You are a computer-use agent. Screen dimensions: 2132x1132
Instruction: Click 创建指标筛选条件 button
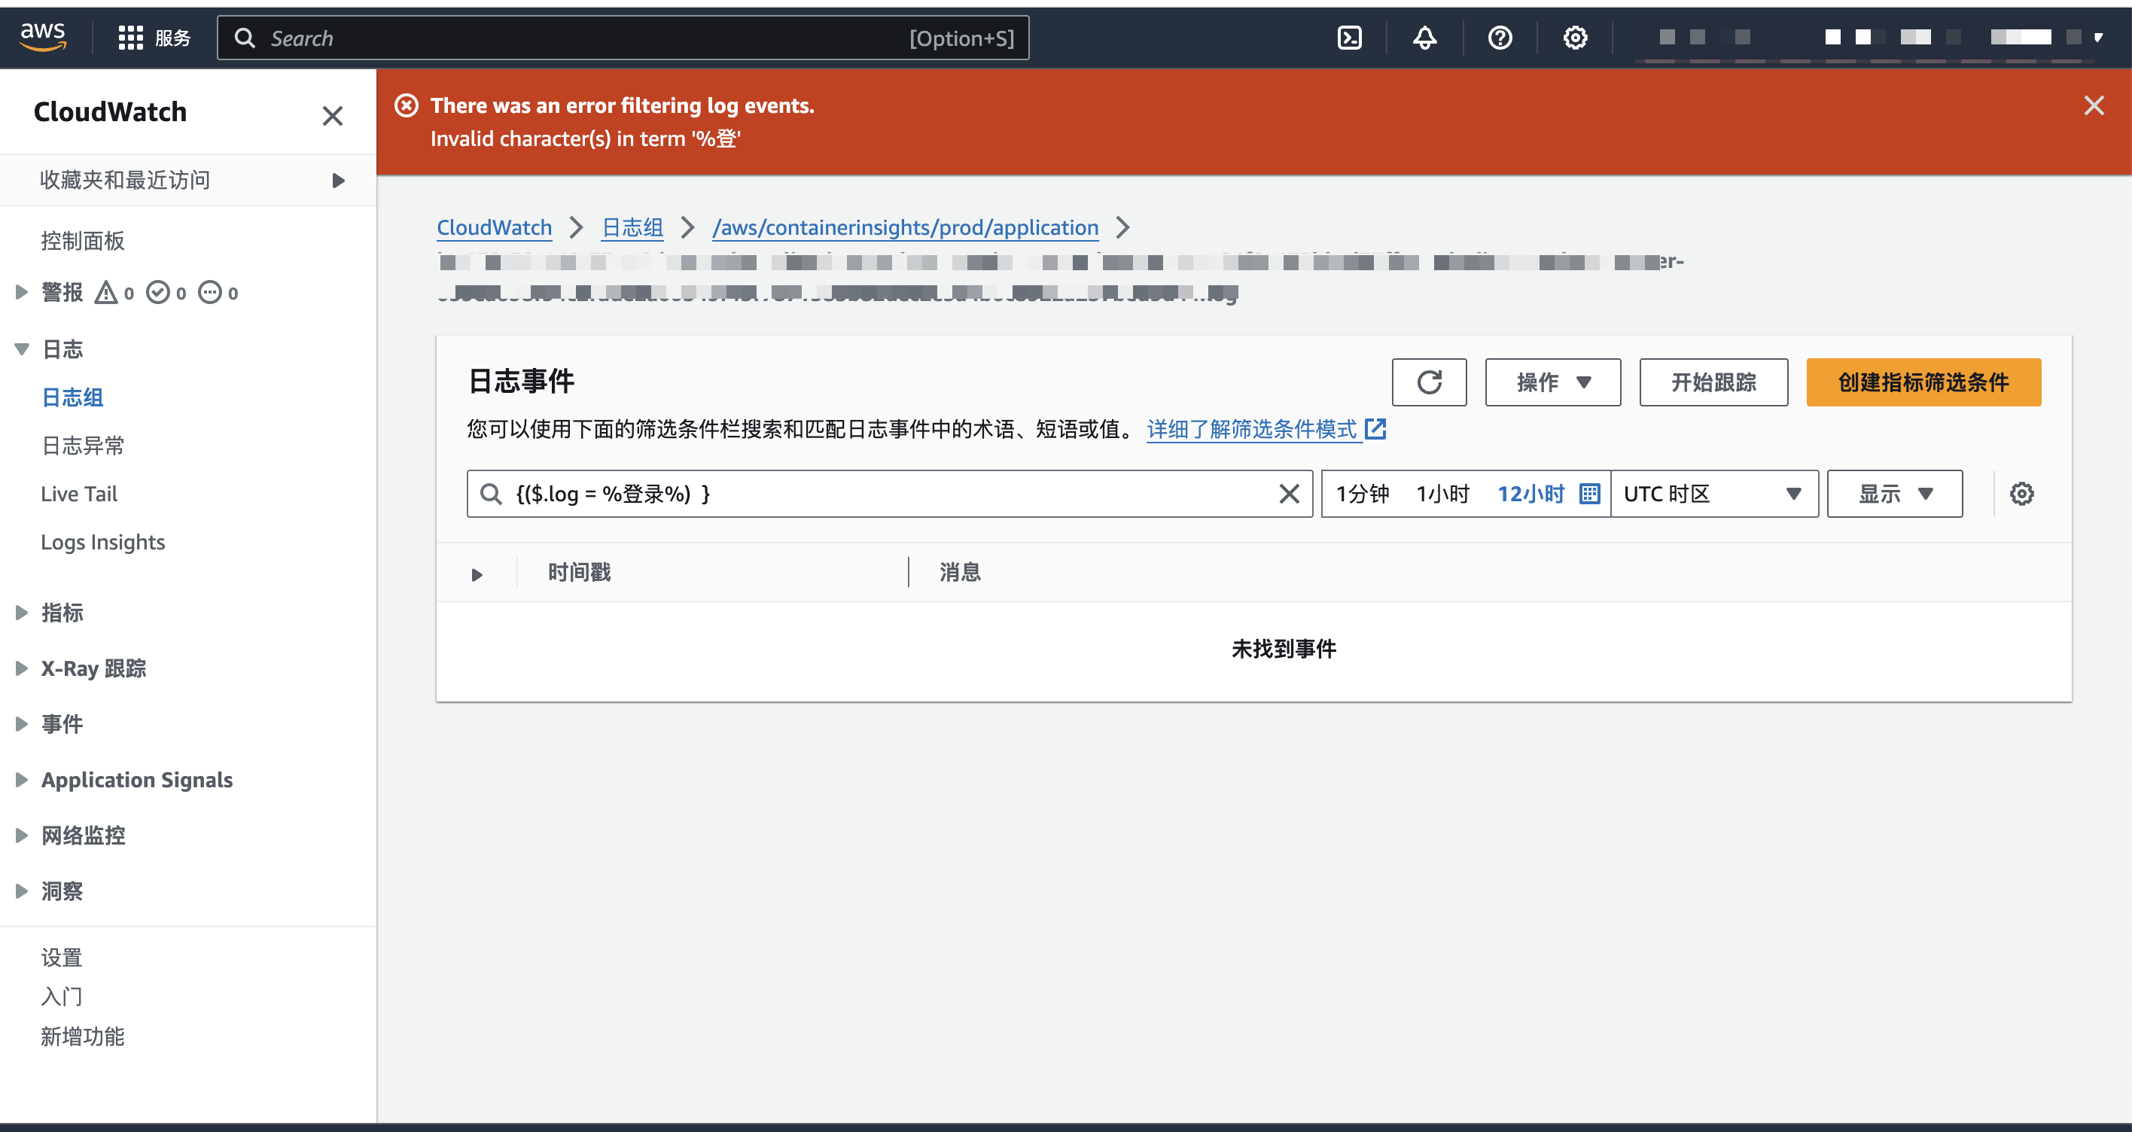pyautogui.click(x=1923, y=382)
